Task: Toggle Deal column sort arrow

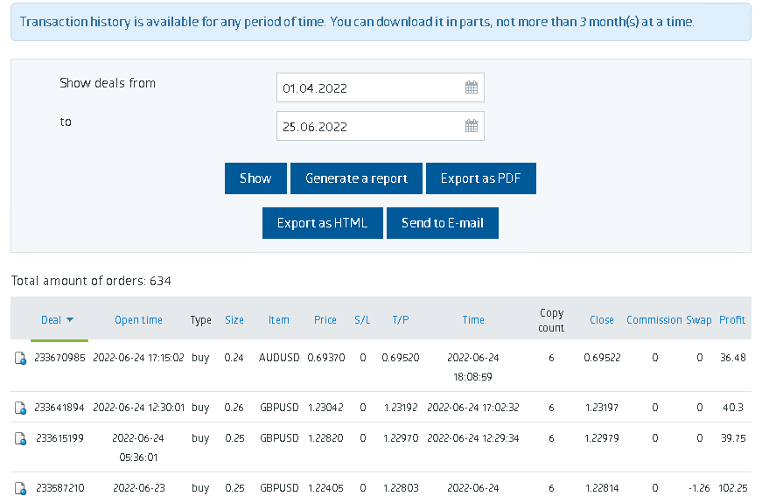Action: pyautogui.click(x=70, y=320)
